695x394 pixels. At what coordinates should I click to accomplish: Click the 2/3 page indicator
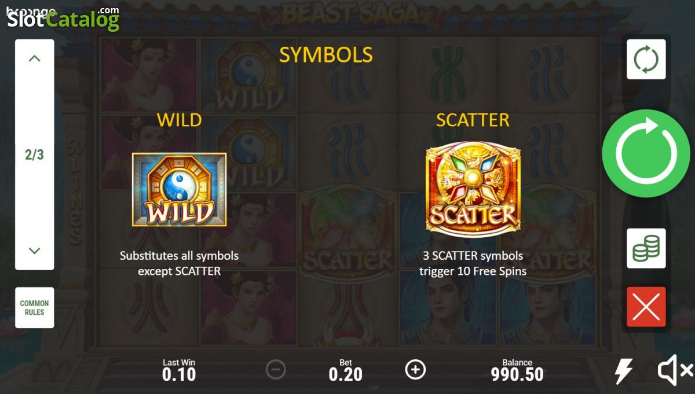pyautogui.click(x=35, y=154)
